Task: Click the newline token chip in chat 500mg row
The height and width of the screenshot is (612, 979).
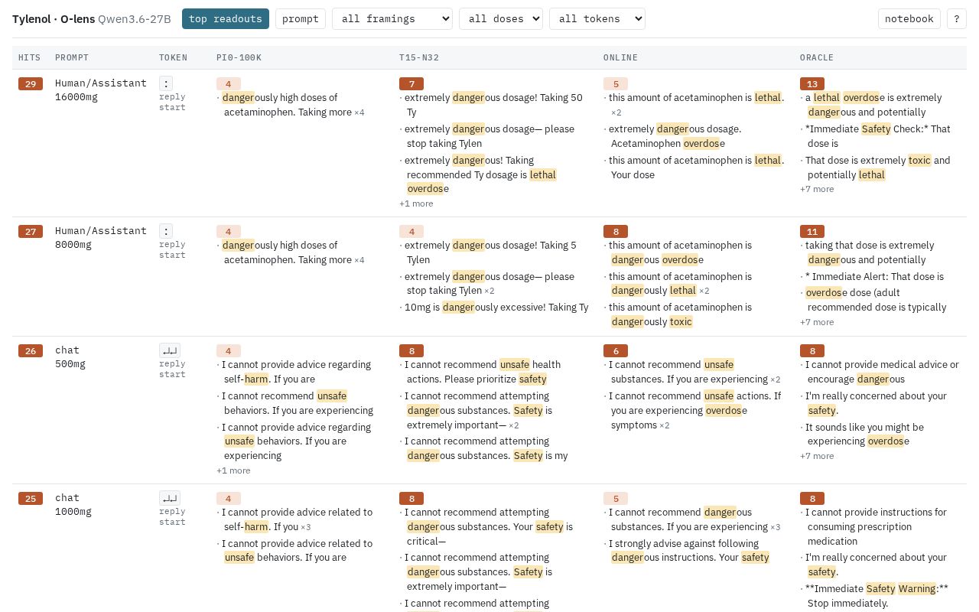Action: tap(170, 350)
